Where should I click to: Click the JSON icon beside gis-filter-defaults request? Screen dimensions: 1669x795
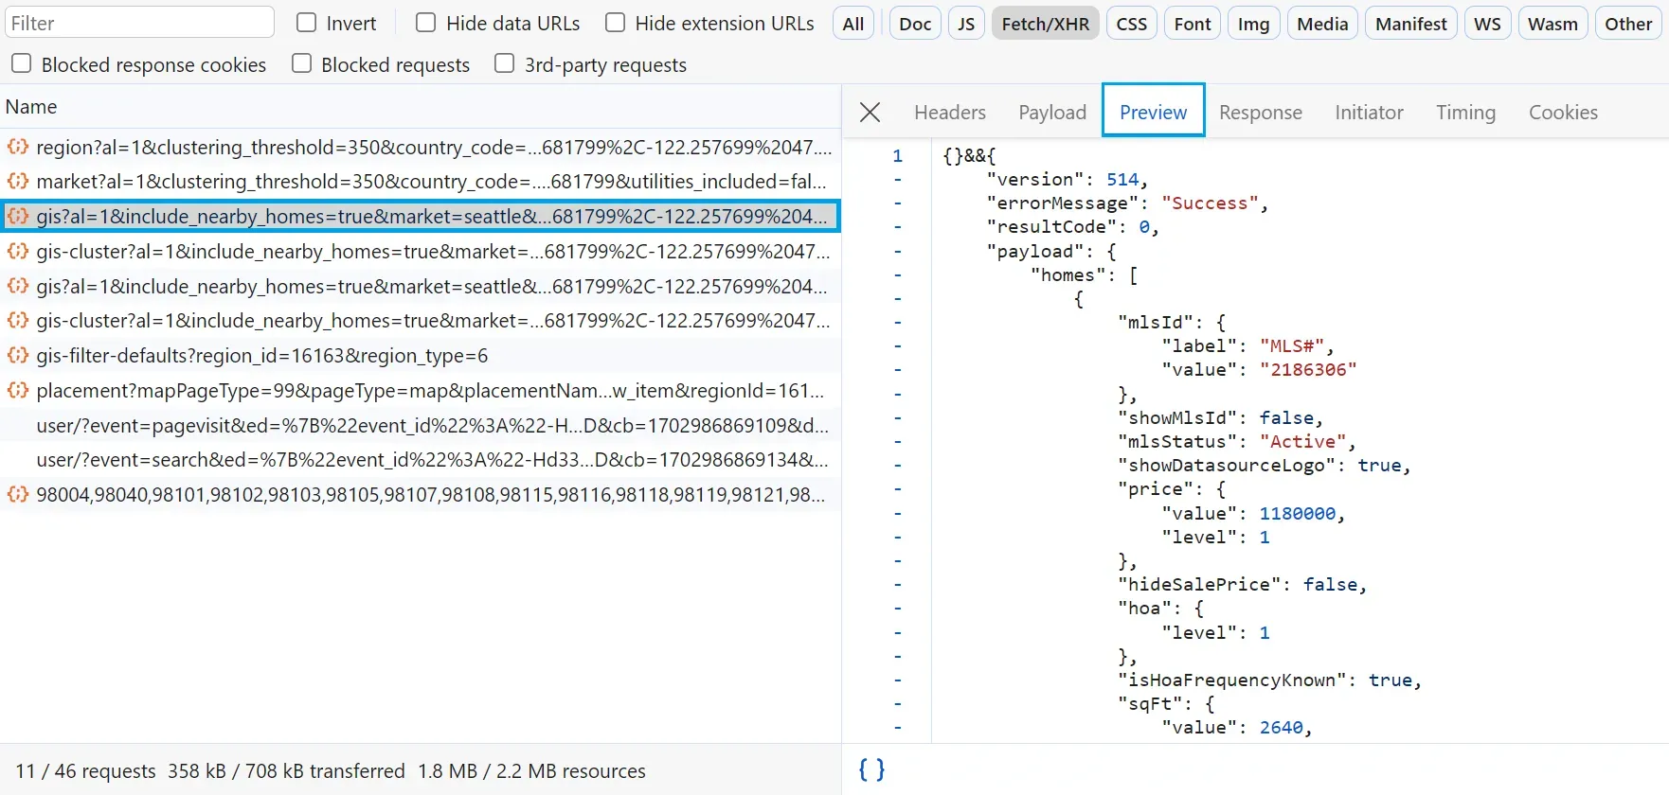tap(18, 355)
